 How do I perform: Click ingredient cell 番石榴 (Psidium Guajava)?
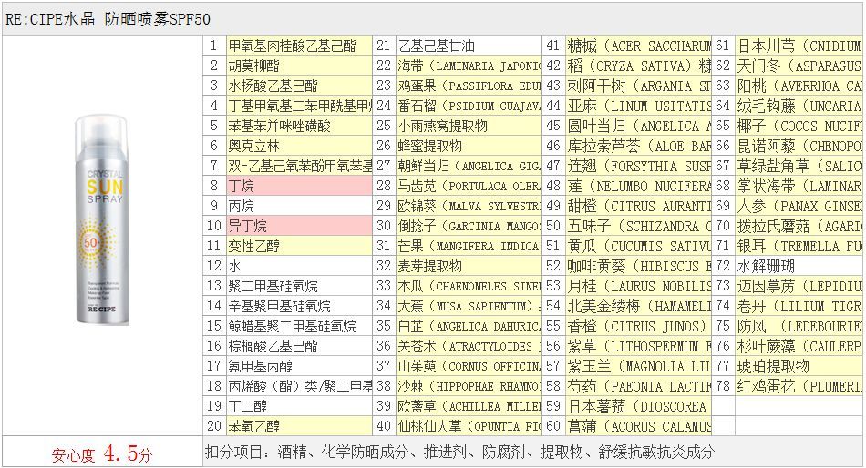pos(469,106)
